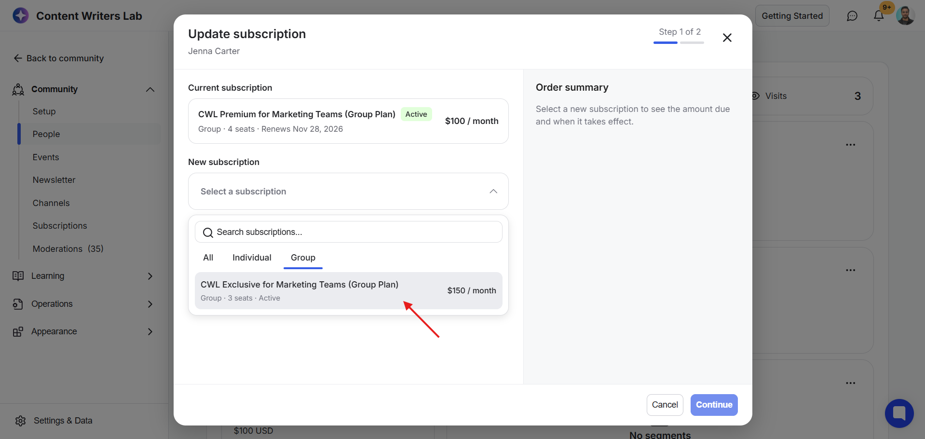The height and width of the screenshot is (439, 925).
Task: Click the eye icon beside Visits
Action: pos(756,96)
